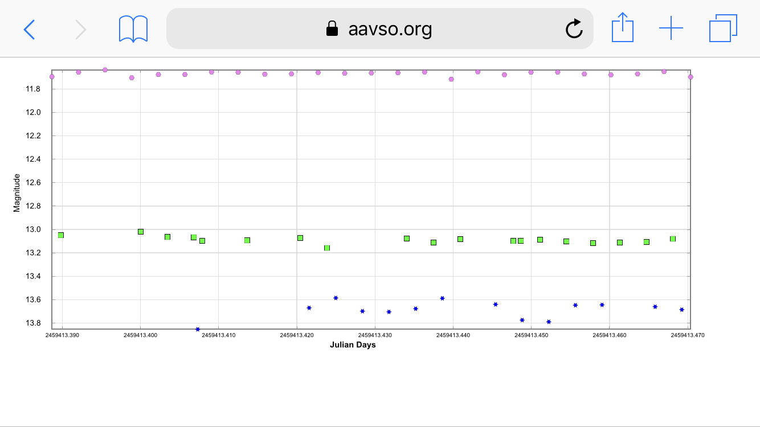
Task: Click the 12.0 magnitude tick label
Action: click(x=33, y=112)
